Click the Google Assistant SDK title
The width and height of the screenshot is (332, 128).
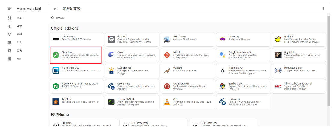(x=240, y=52)
